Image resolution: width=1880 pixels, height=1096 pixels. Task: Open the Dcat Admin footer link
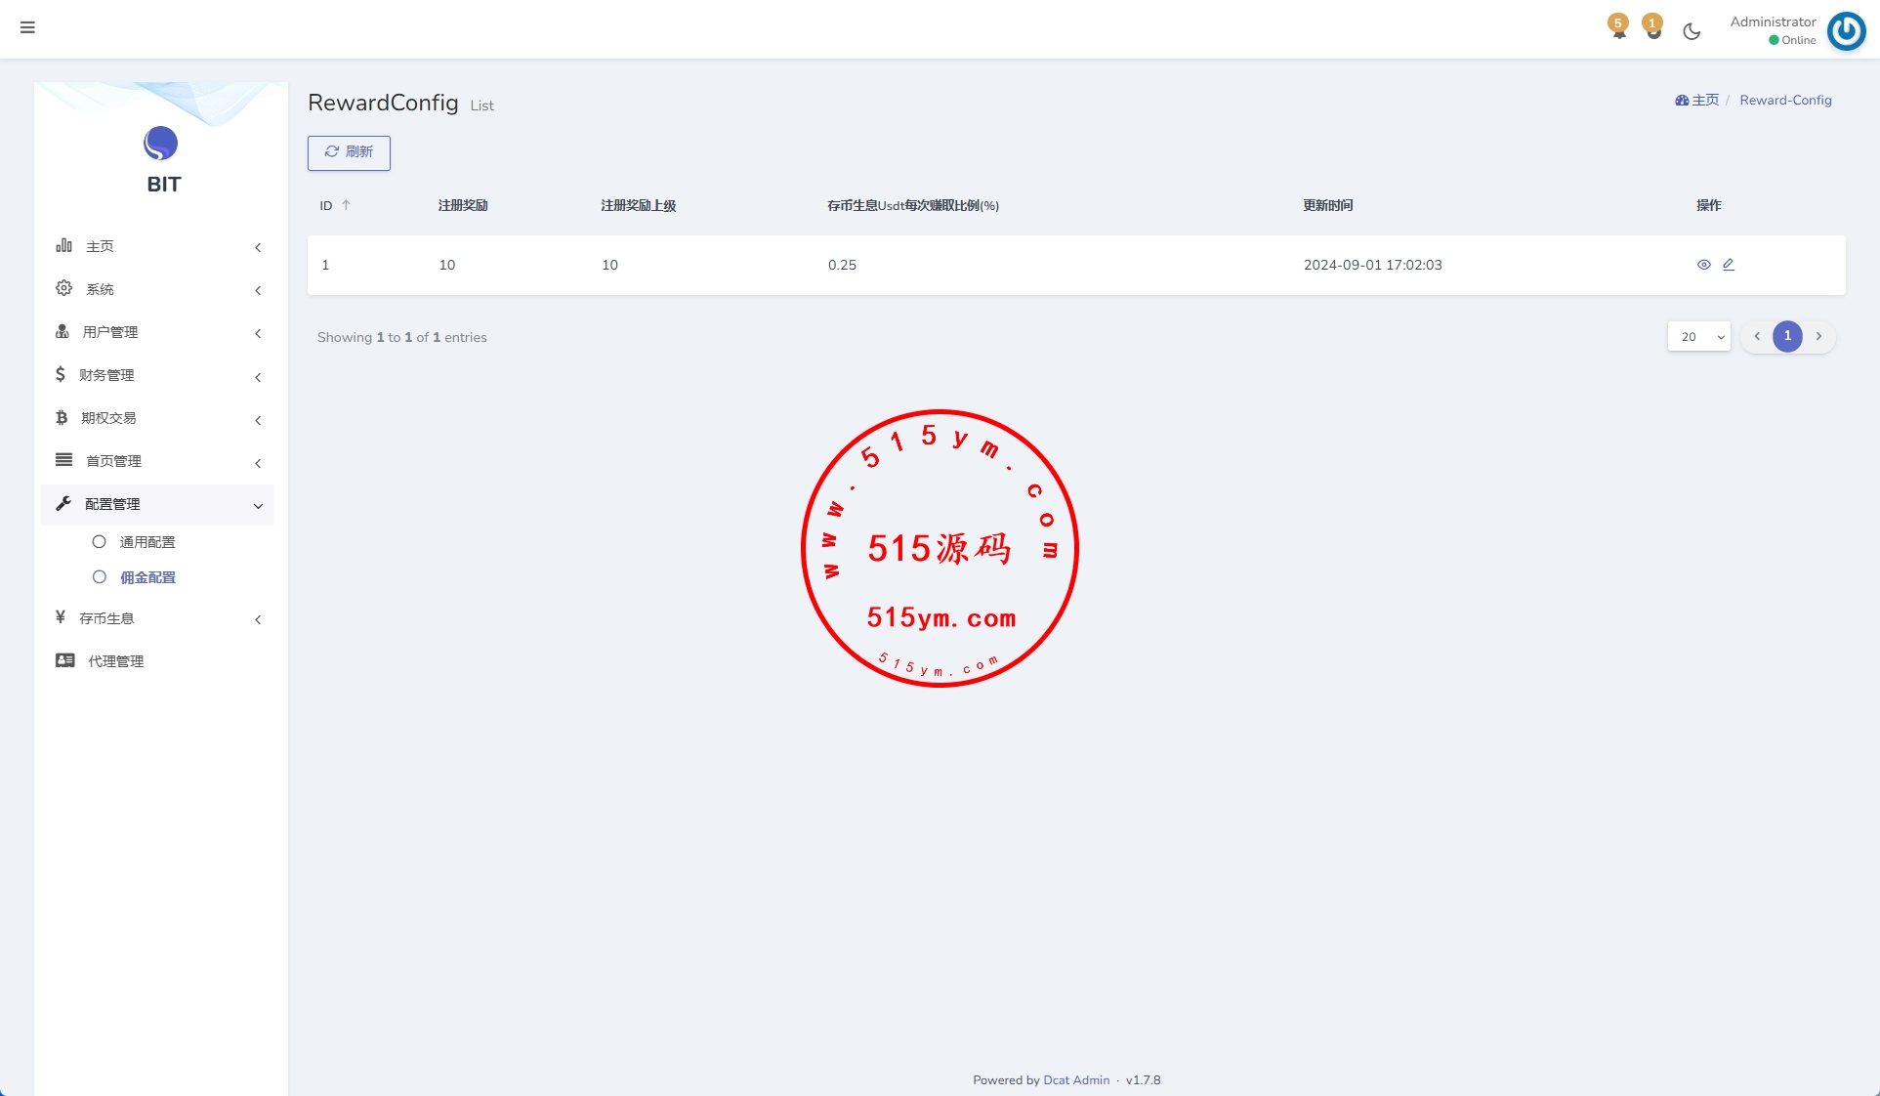click(x=1076, y=1080)
